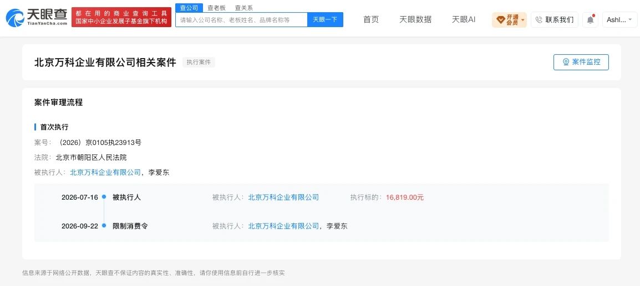Click the phone icon beside 联系我们
Screen dimensions: 640x286
pyautogui.click(x=539, y=19)
